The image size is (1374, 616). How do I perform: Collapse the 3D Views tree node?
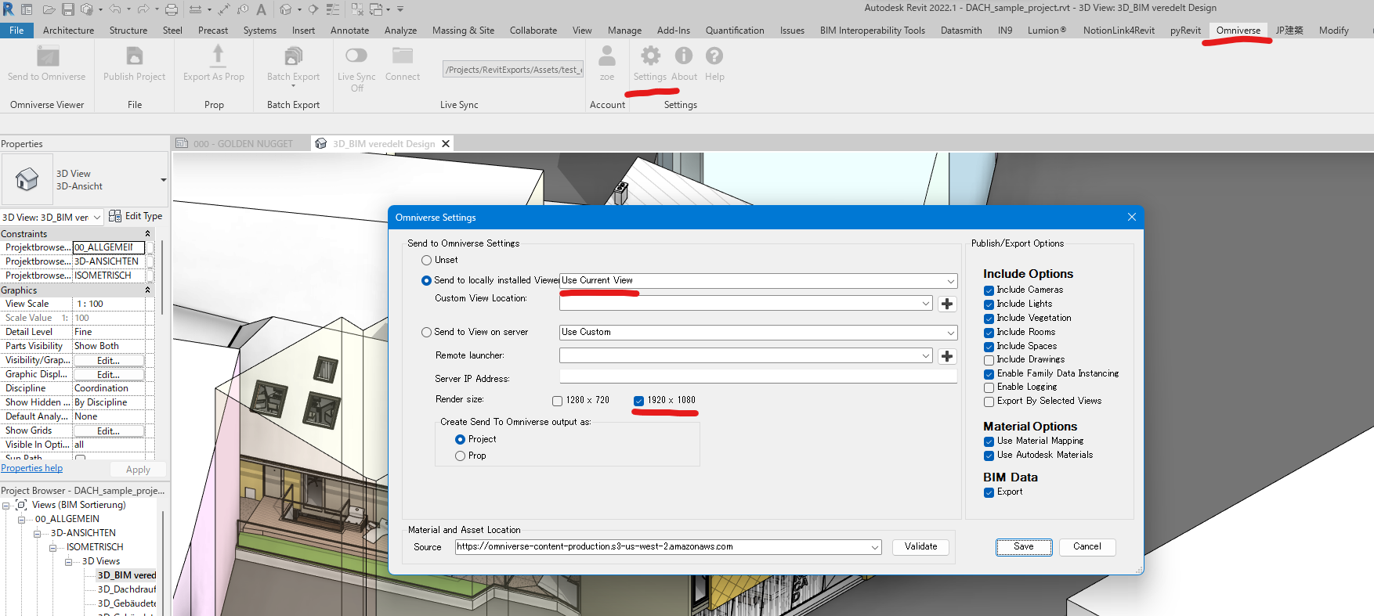pyautogui.click(x=68, y=562)
